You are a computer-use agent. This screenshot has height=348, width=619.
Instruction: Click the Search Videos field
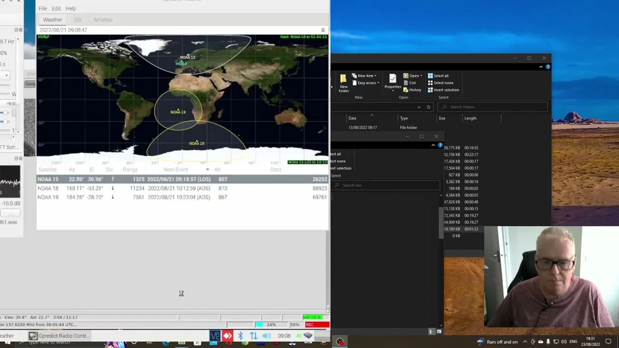click(493, 107)
